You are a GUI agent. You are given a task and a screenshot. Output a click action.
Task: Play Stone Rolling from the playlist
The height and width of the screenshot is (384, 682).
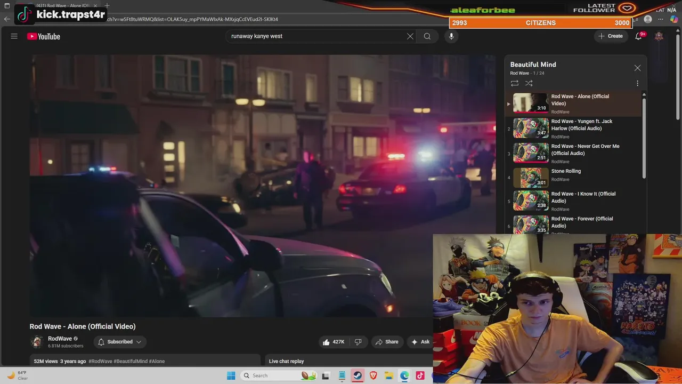pos(573,178)
